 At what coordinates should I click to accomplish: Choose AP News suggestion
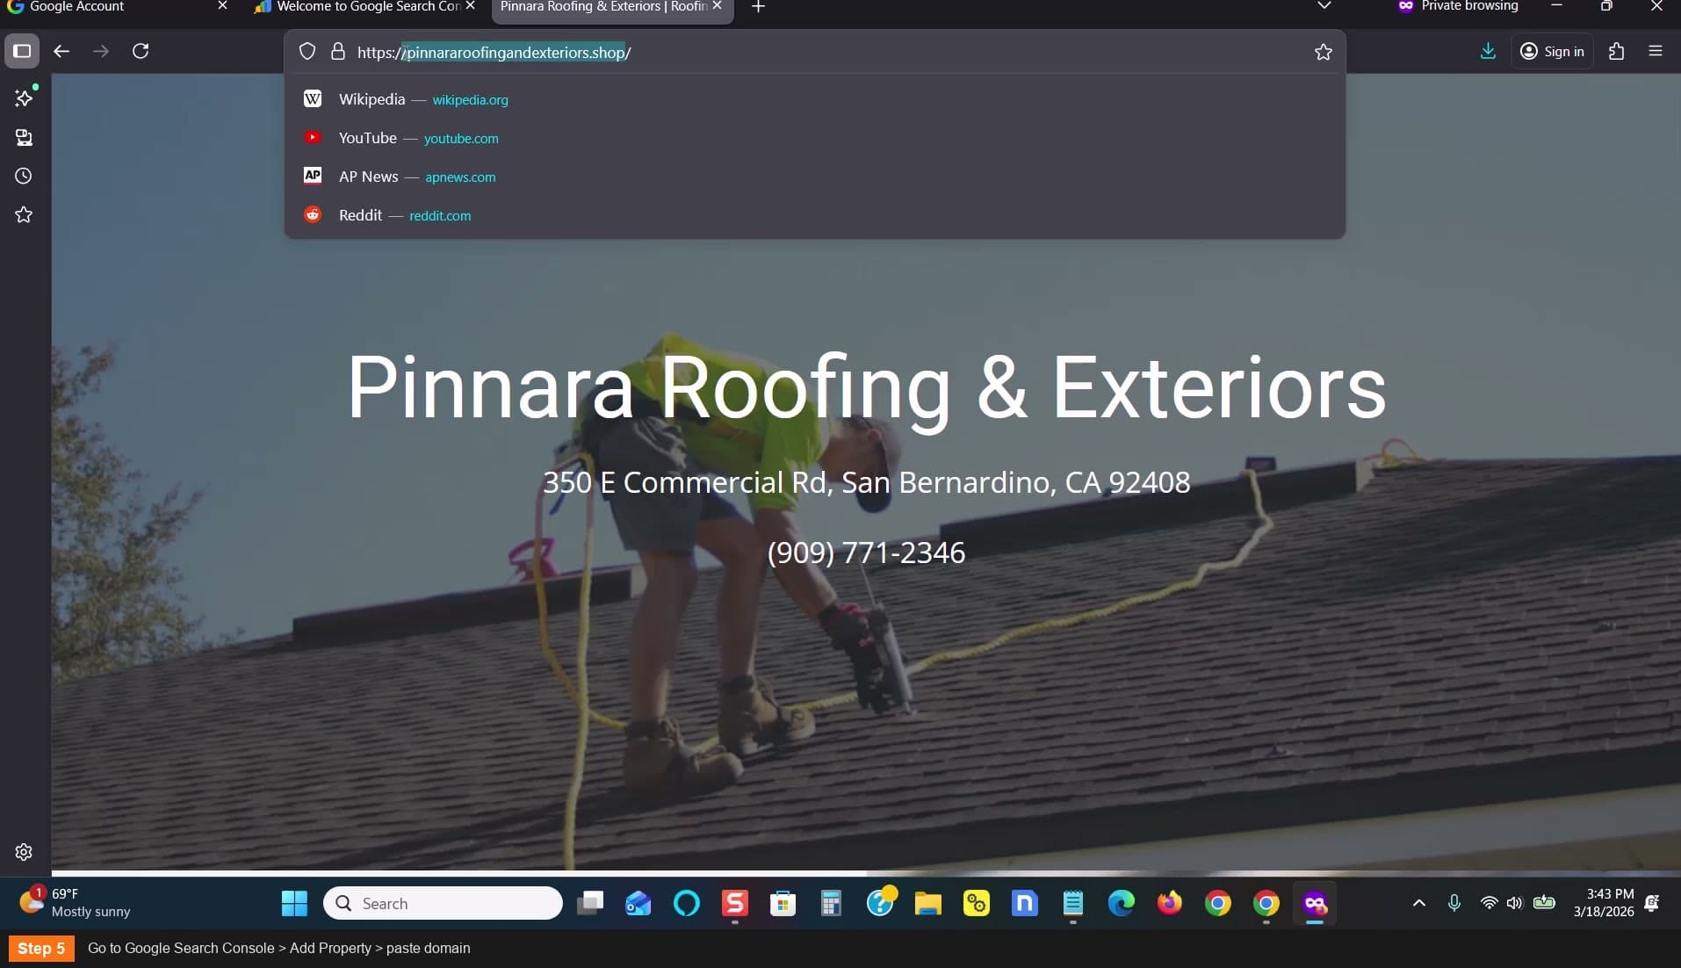(814, 177)
